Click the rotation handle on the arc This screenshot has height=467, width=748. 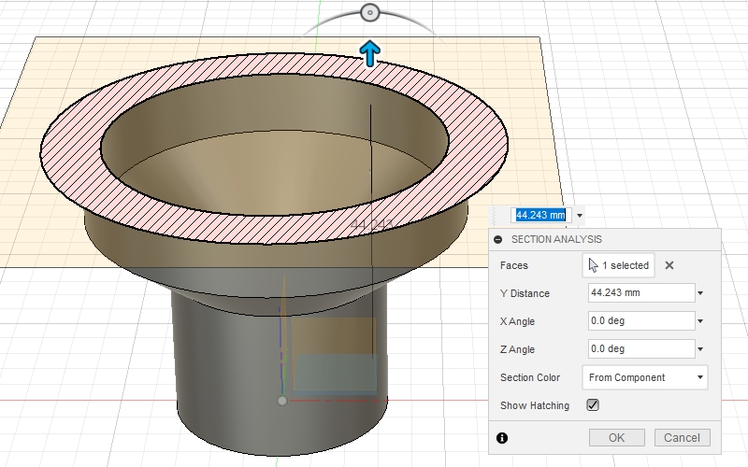tap(369, 12)
